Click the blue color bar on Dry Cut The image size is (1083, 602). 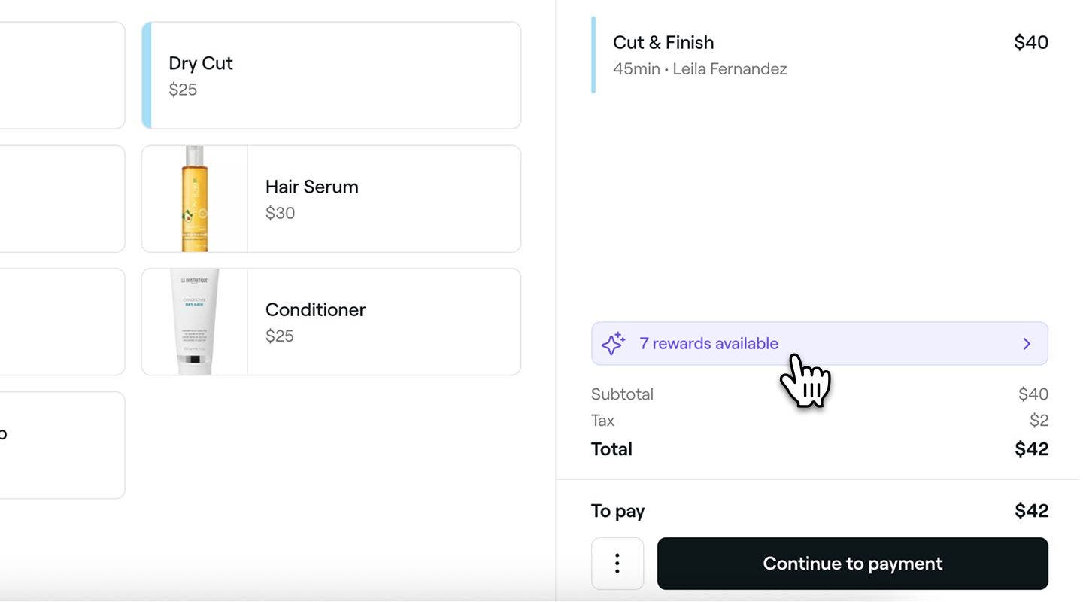pyautogui.click(x=147, y=75)
